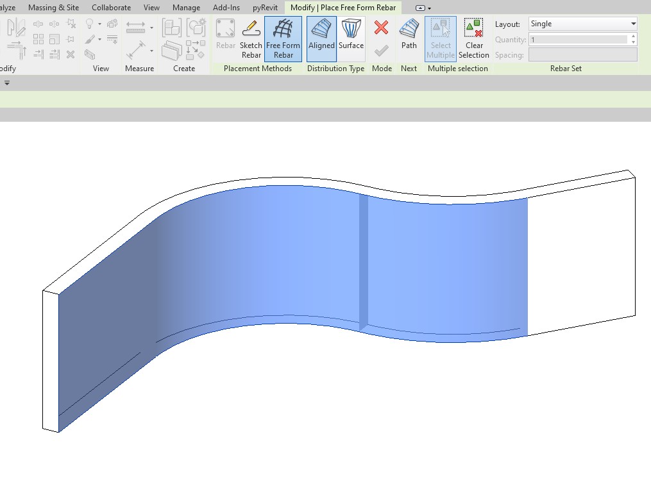Open the Layout dropdown showing Single
Screen dimensions: 651x480
click(580, 23)
